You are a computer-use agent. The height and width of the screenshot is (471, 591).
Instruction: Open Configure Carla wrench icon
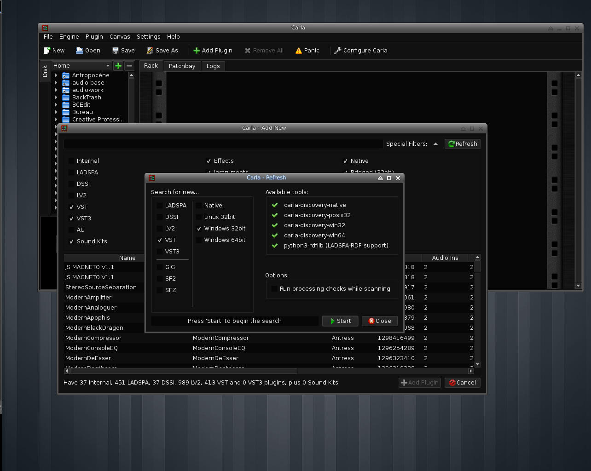click(337, 51)
